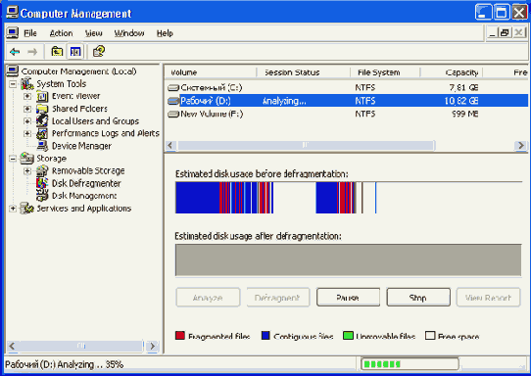This screenshot has width=531, height=376.
Task: Click the Analyzing... status cell
Action: pos(284,101)
